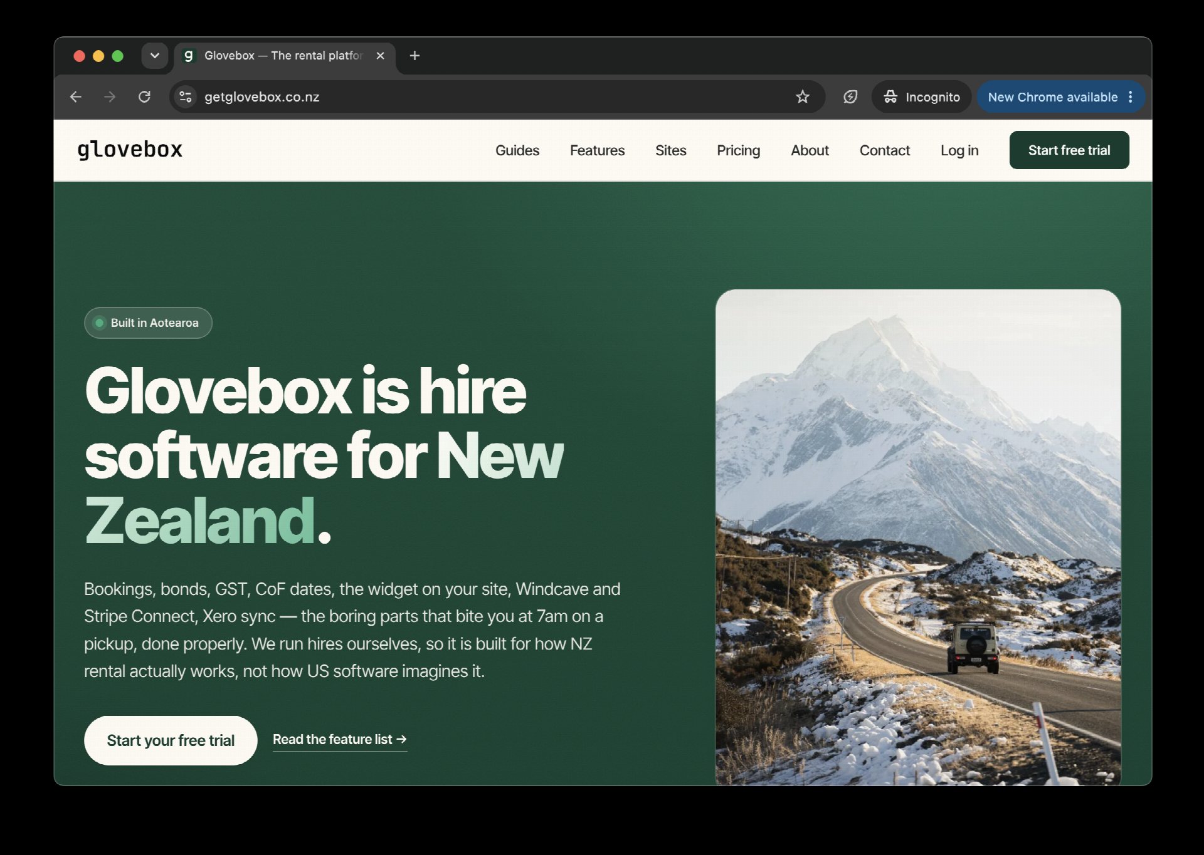The height and width of the screenshot is (855, 1204).
Task: Open the Guides nav item
Action: (517, 150)
